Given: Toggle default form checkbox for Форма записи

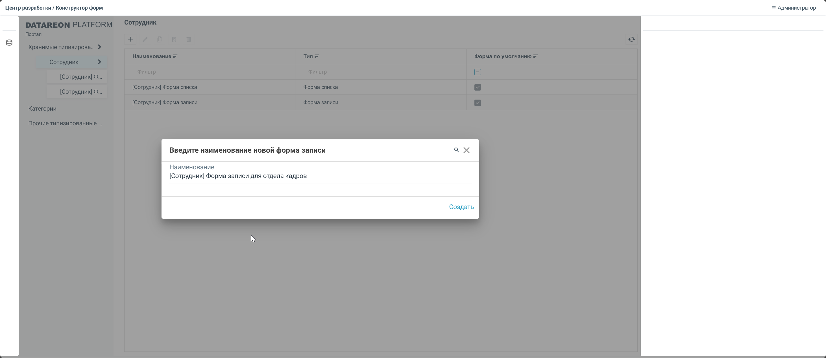Looking at the screenshot, I should click(478, 103).
